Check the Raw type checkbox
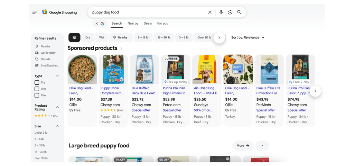Screen dimensions: 354x166 tap(37, 95)
